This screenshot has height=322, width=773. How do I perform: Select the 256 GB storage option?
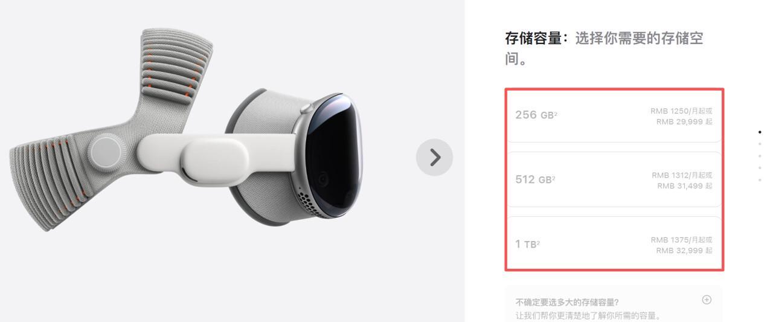click(x=614, y=115)
